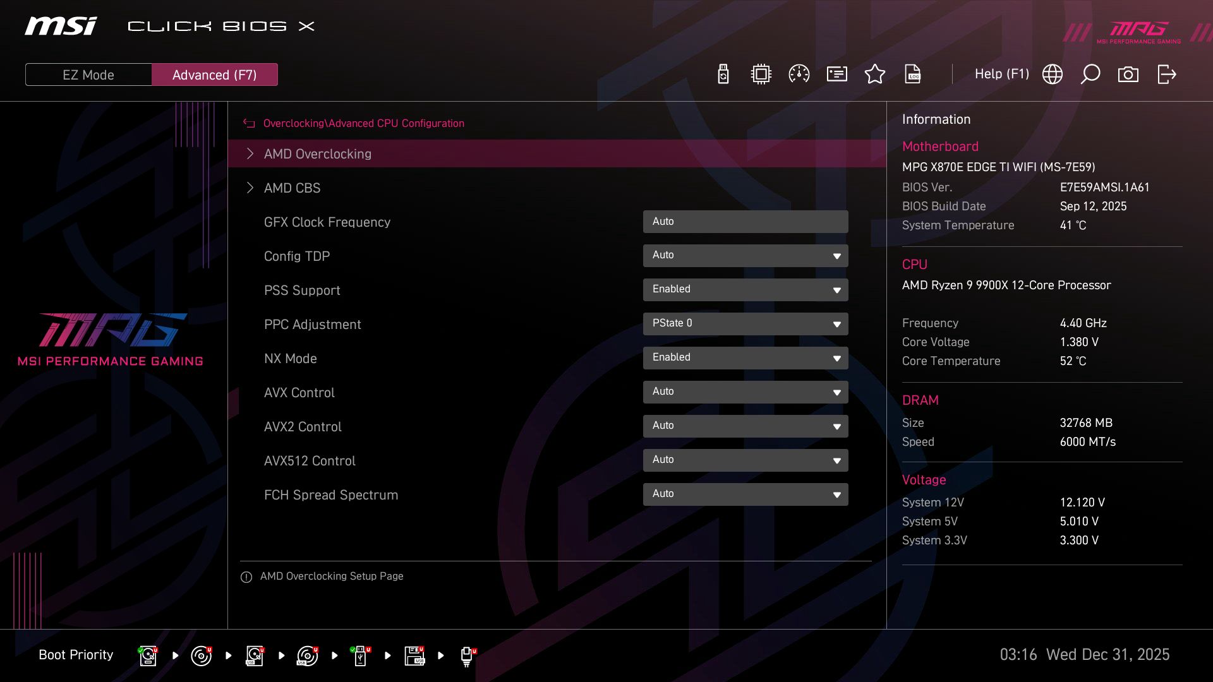Click the Config TDP Auto field

click(745, 255)
